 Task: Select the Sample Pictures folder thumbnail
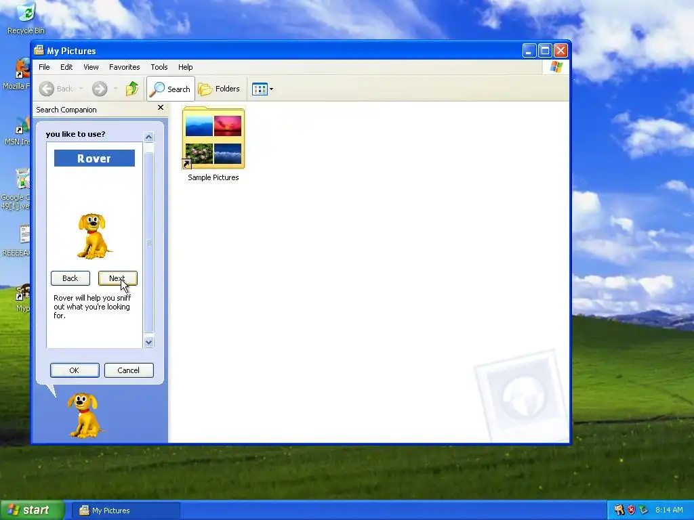213,138
